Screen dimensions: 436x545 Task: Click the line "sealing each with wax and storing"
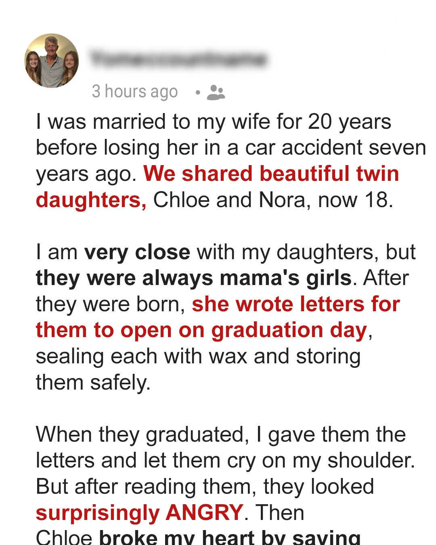[x=198, y=356]
